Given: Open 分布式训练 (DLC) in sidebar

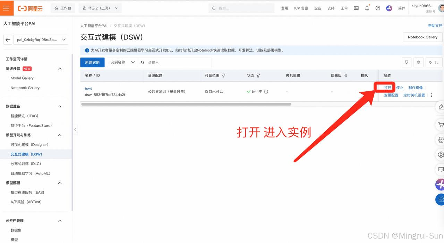Looking at the screenshot, I should (26, 164).
